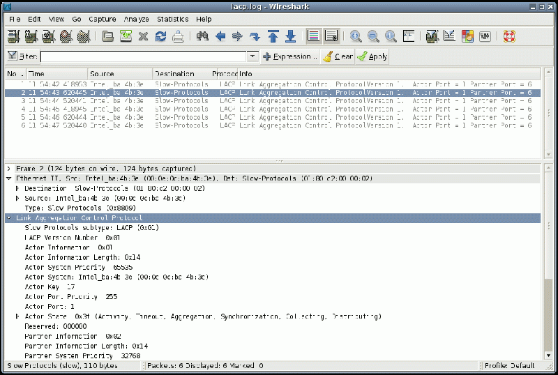Screen dimensions: 558x375
Task: Expand the Actor State 0x3f node
Action: coord(17,316)
